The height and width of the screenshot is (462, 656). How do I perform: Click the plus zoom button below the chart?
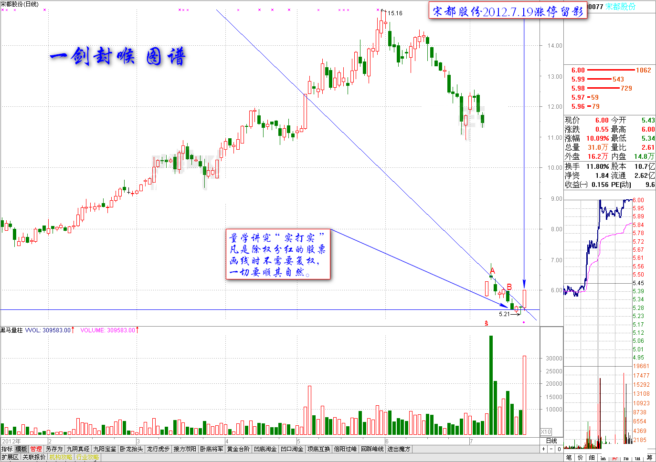(543, 449)
